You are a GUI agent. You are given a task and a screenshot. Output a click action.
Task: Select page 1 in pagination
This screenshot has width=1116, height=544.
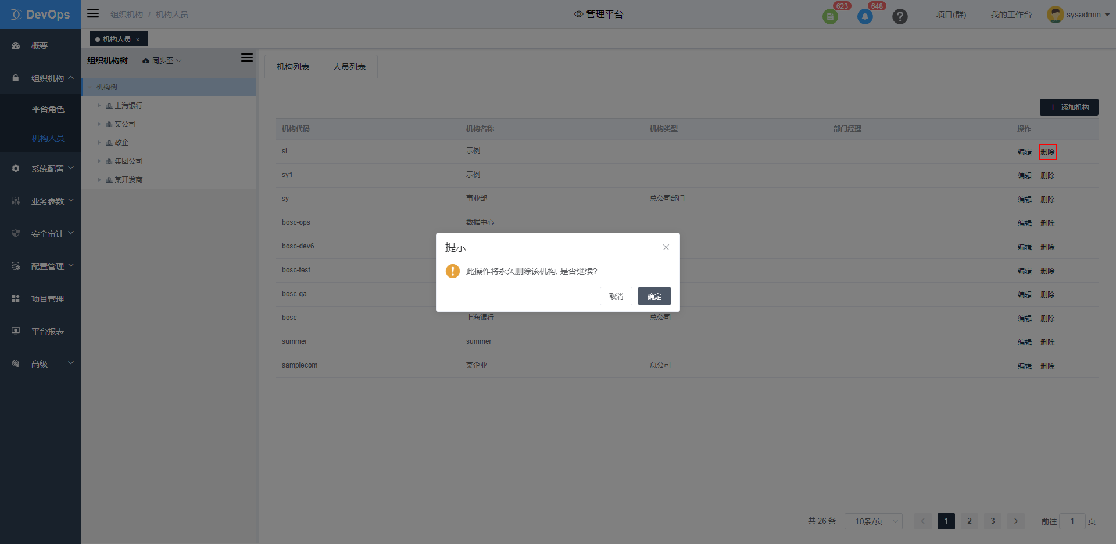(946, 521)
